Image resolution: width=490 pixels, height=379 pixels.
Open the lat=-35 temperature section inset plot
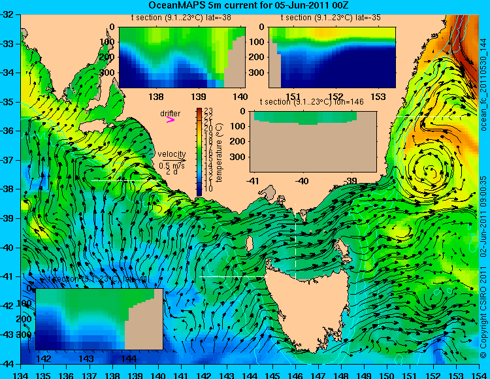tap(332, 58)
